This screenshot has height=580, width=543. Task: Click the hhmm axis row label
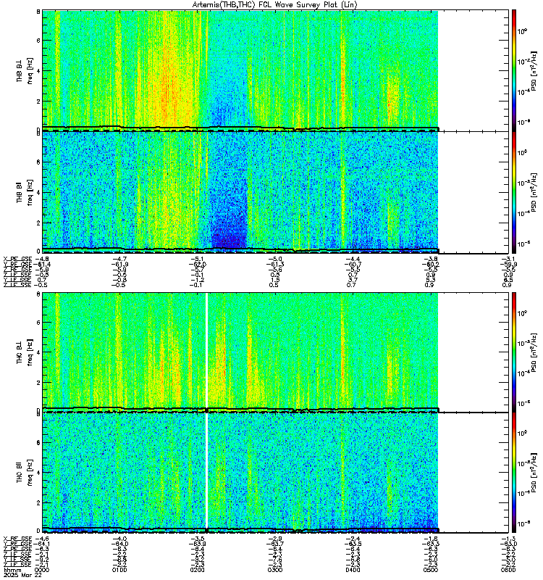[11, 569]
